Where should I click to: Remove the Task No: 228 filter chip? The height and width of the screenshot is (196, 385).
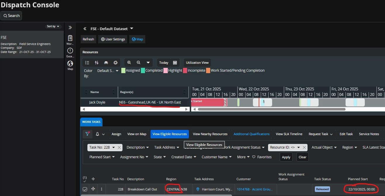pyautogui.click(x=119, y=147)
